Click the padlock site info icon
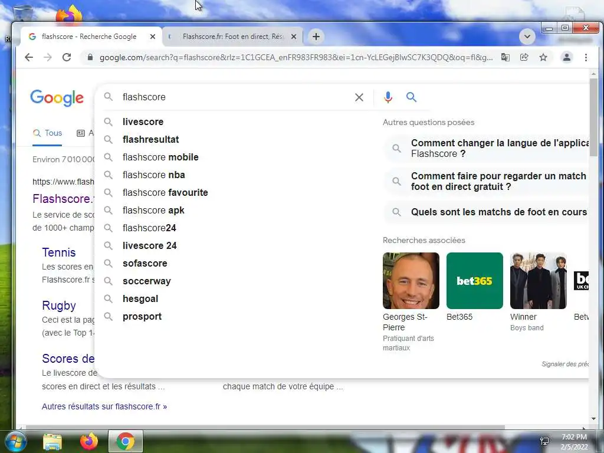 (x=90, y=57)
